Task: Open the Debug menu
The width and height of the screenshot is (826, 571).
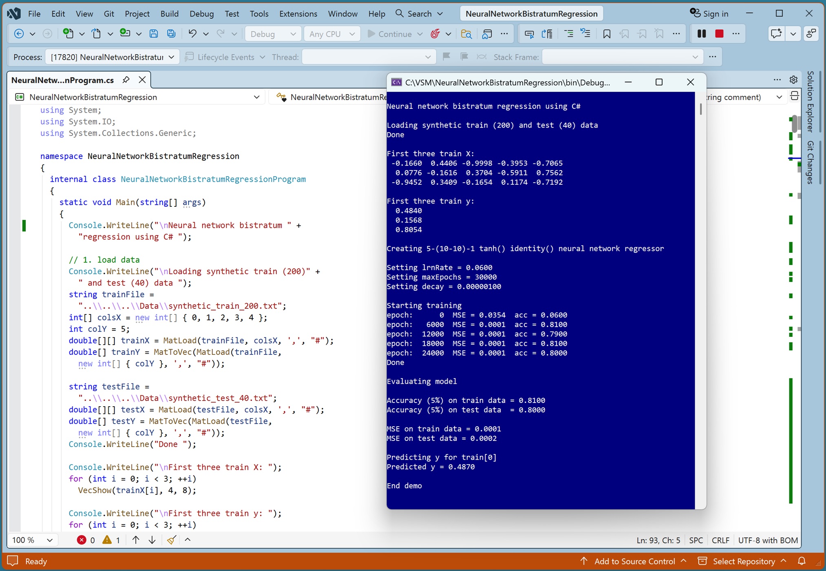Action: [x=201, y=13]
